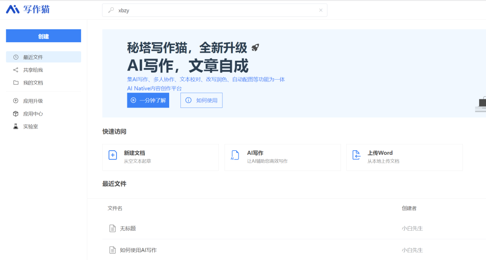Image resolution: width=486 pixels, height=260 pixels.
Task: Click the AI Native内容创作平台 text
Action: [x=154, y=88]
